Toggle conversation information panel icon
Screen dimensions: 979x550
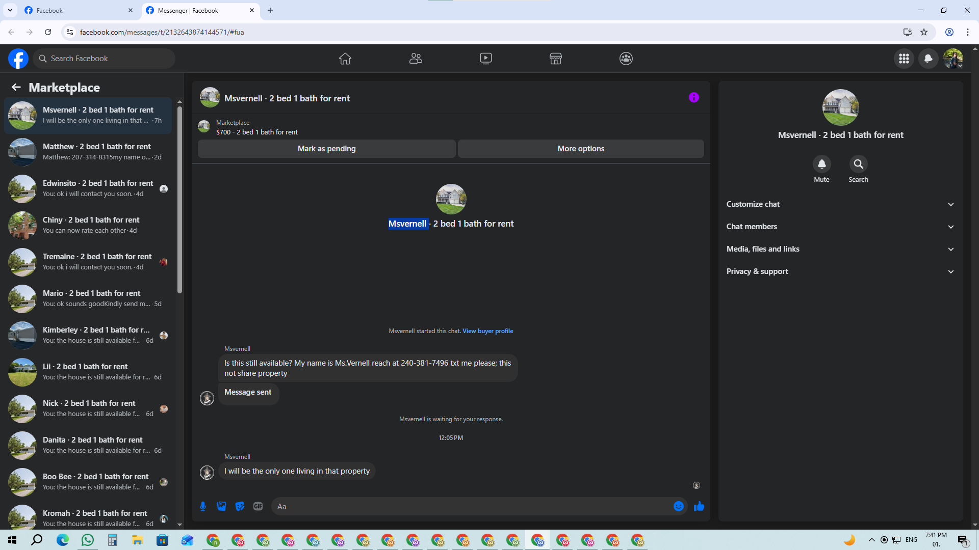pos(693,98)
